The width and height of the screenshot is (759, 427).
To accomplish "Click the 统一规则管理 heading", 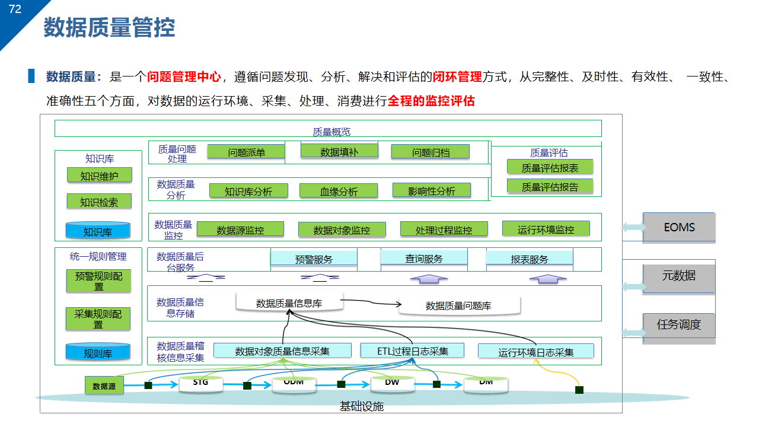I will [x=98, y=256].
